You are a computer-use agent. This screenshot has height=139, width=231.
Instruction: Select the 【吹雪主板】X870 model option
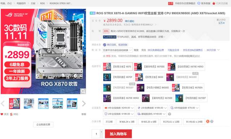coord(118,66)
